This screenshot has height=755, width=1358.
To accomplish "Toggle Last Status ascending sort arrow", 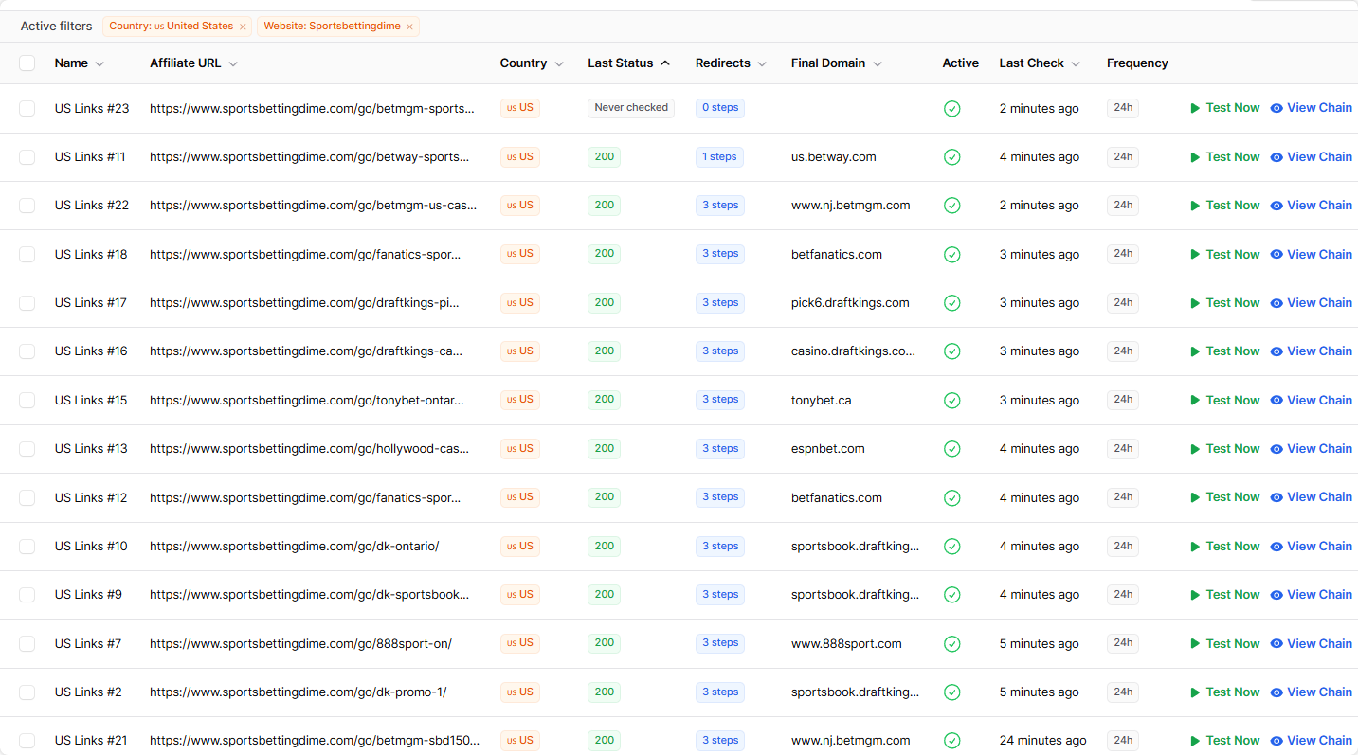I will click(665, 63).
